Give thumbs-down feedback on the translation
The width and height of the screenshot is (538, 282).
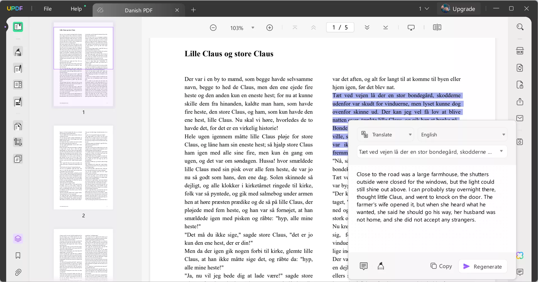pos(381,266)
